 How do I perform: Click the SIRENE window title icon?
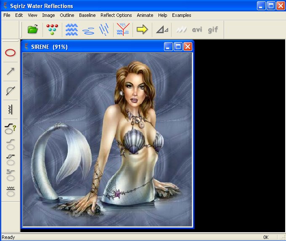coord(26,46)
